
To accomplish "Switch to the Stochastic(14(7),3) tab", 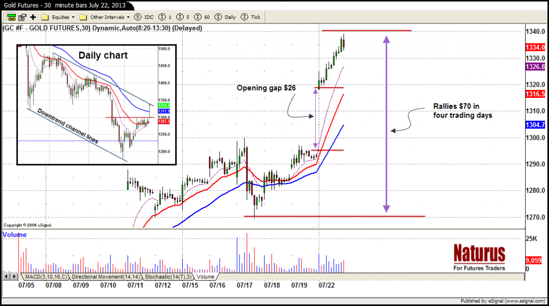I will pos(169,277).
